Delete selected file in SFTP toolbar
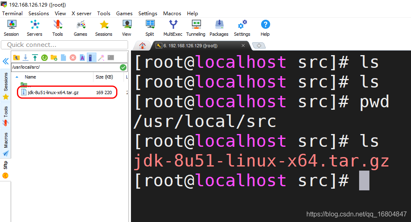Screen dimensions: 411x222 (x=73, y=58)
